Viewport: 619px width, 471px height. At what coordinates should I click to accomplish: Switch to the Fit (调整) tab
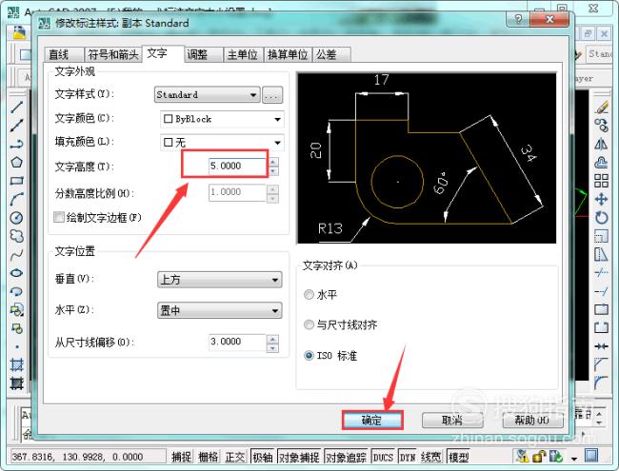[x=204, y=54]
